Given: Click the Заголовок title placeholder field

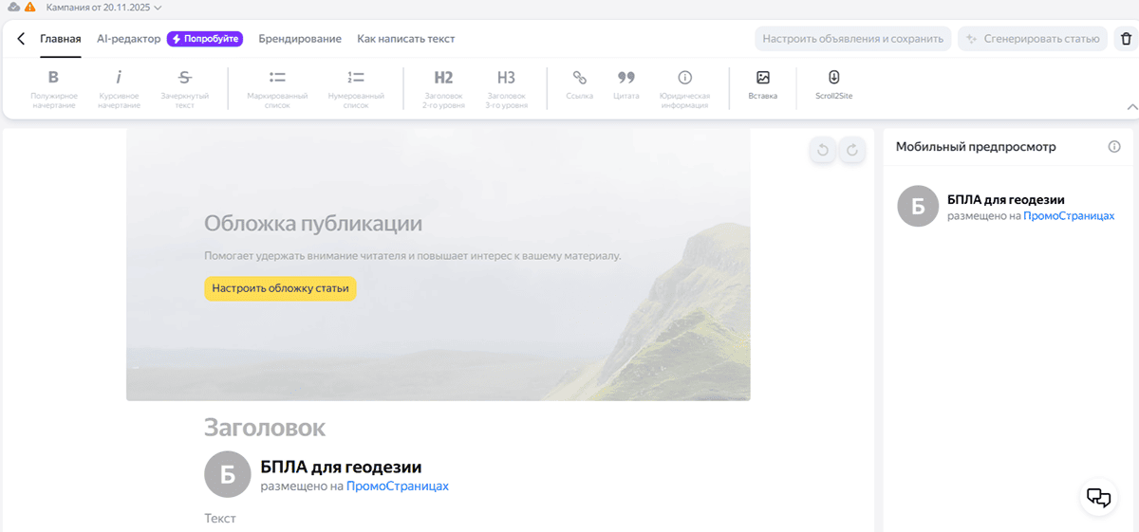Looking at the screenshot, I should (x=265, y=428).
